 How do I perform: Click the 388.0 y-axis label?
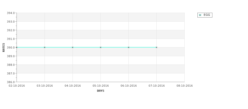pyautogui.click(x=11, y=65)
